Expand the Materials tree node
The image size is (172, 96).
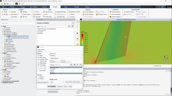3,31
